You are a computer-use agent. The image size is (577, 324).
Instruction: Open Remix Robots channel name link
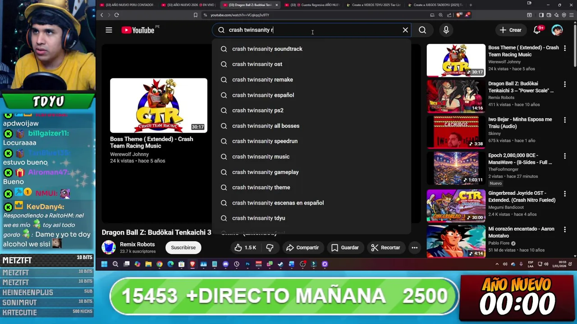(137, 244)
